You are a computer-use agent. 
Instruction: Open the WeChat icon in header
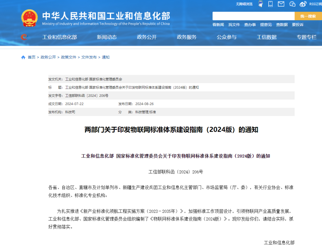292,4
